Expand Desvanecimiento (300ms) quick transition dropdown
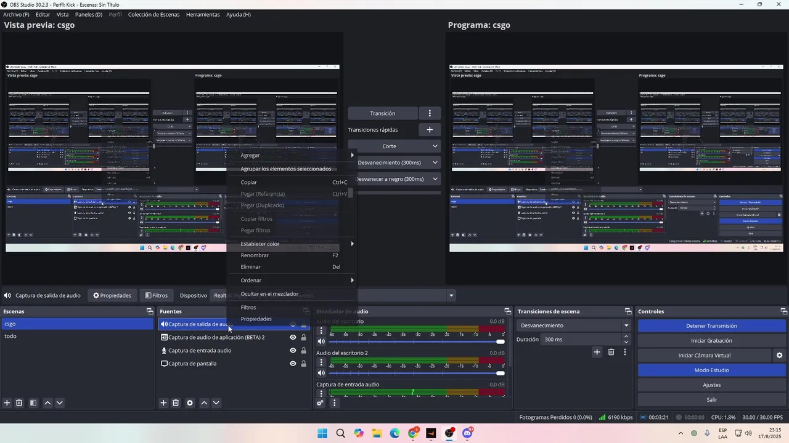This screenshot has width=789, height=443. [435, 162]
